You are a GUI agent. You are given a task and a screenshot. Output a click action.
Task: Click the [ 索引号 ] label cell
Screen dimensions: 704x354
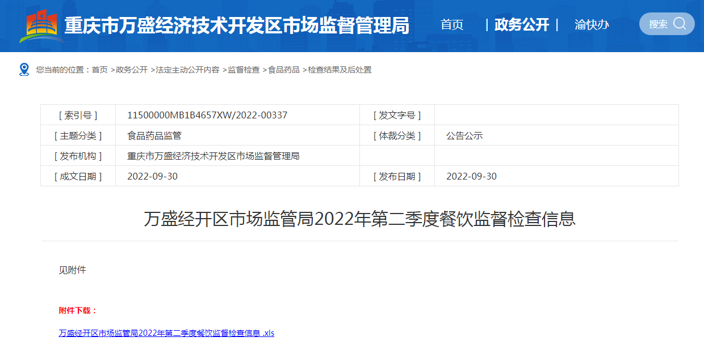click(78, 115)
